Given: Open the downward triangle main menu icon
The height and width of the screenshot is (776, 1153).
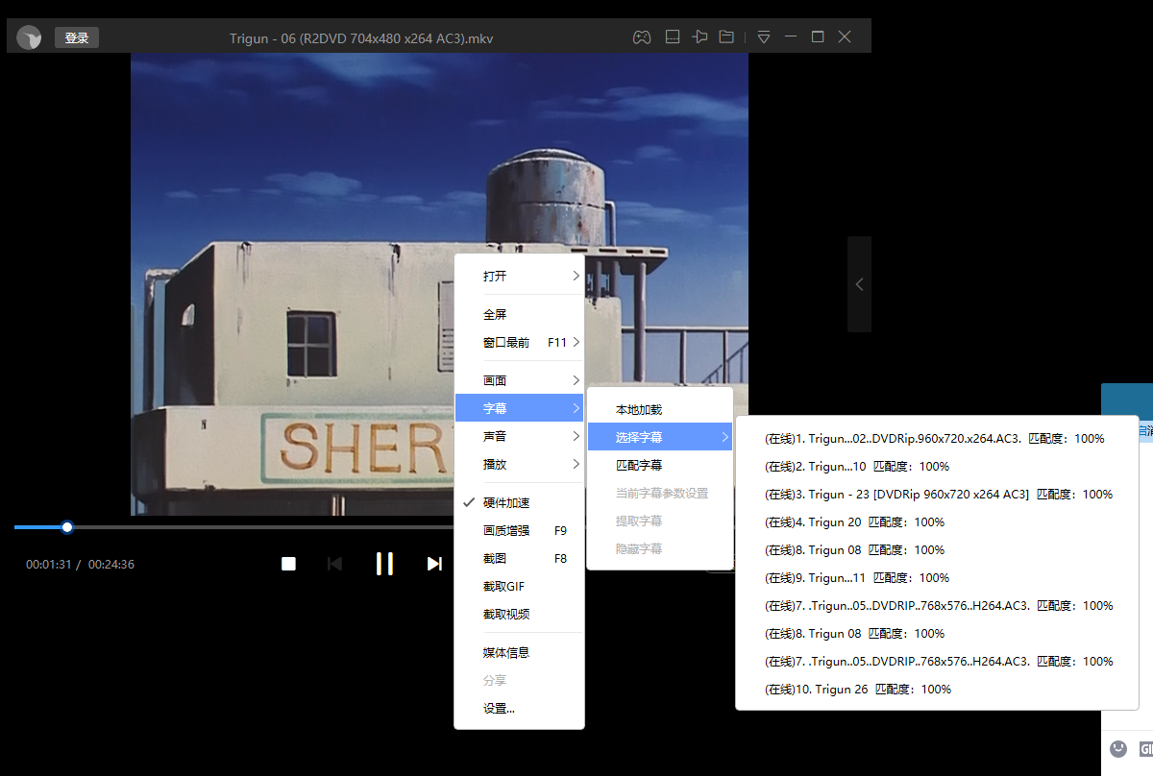Looking at the screenshot, I should click(764, 37).
